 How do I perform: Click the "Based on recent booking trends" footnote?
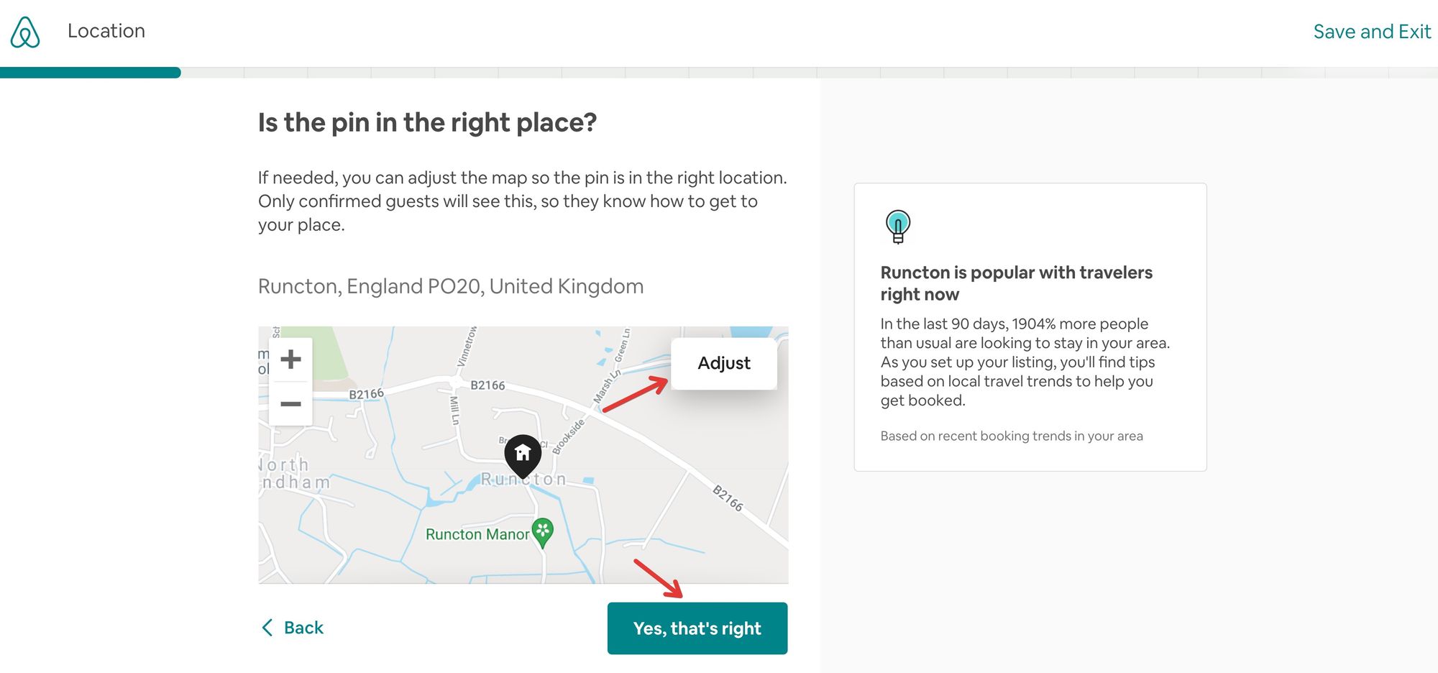click(x=1011, y=436)
